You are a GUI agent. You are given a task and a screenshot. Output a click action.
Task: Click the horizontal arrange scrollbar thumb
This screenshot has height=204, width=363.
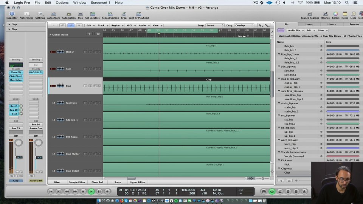(131, 178)
